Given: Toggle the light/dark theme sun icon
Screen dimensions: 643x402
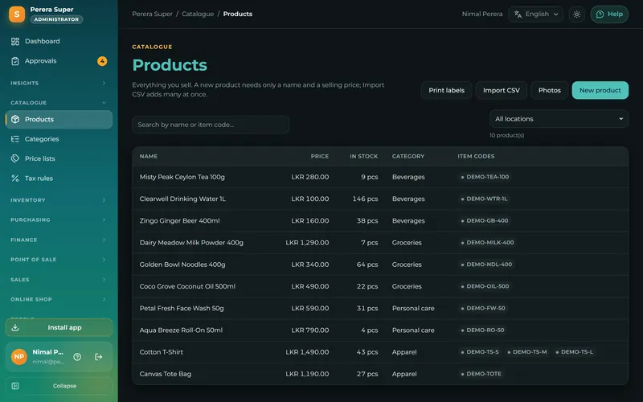Looking at the screenshot, I should 576,14.
